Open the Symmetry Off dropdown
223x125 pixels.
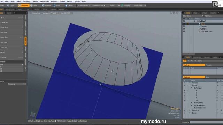pyautogui.click(x=99, y=6)
